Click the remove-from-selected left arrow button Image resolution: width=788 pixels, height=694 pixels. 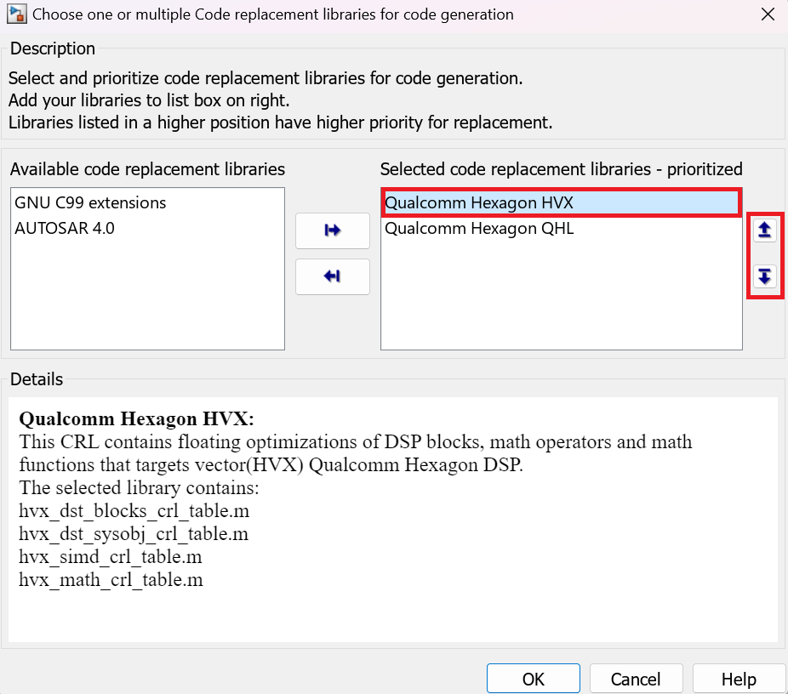click(332, 276)
